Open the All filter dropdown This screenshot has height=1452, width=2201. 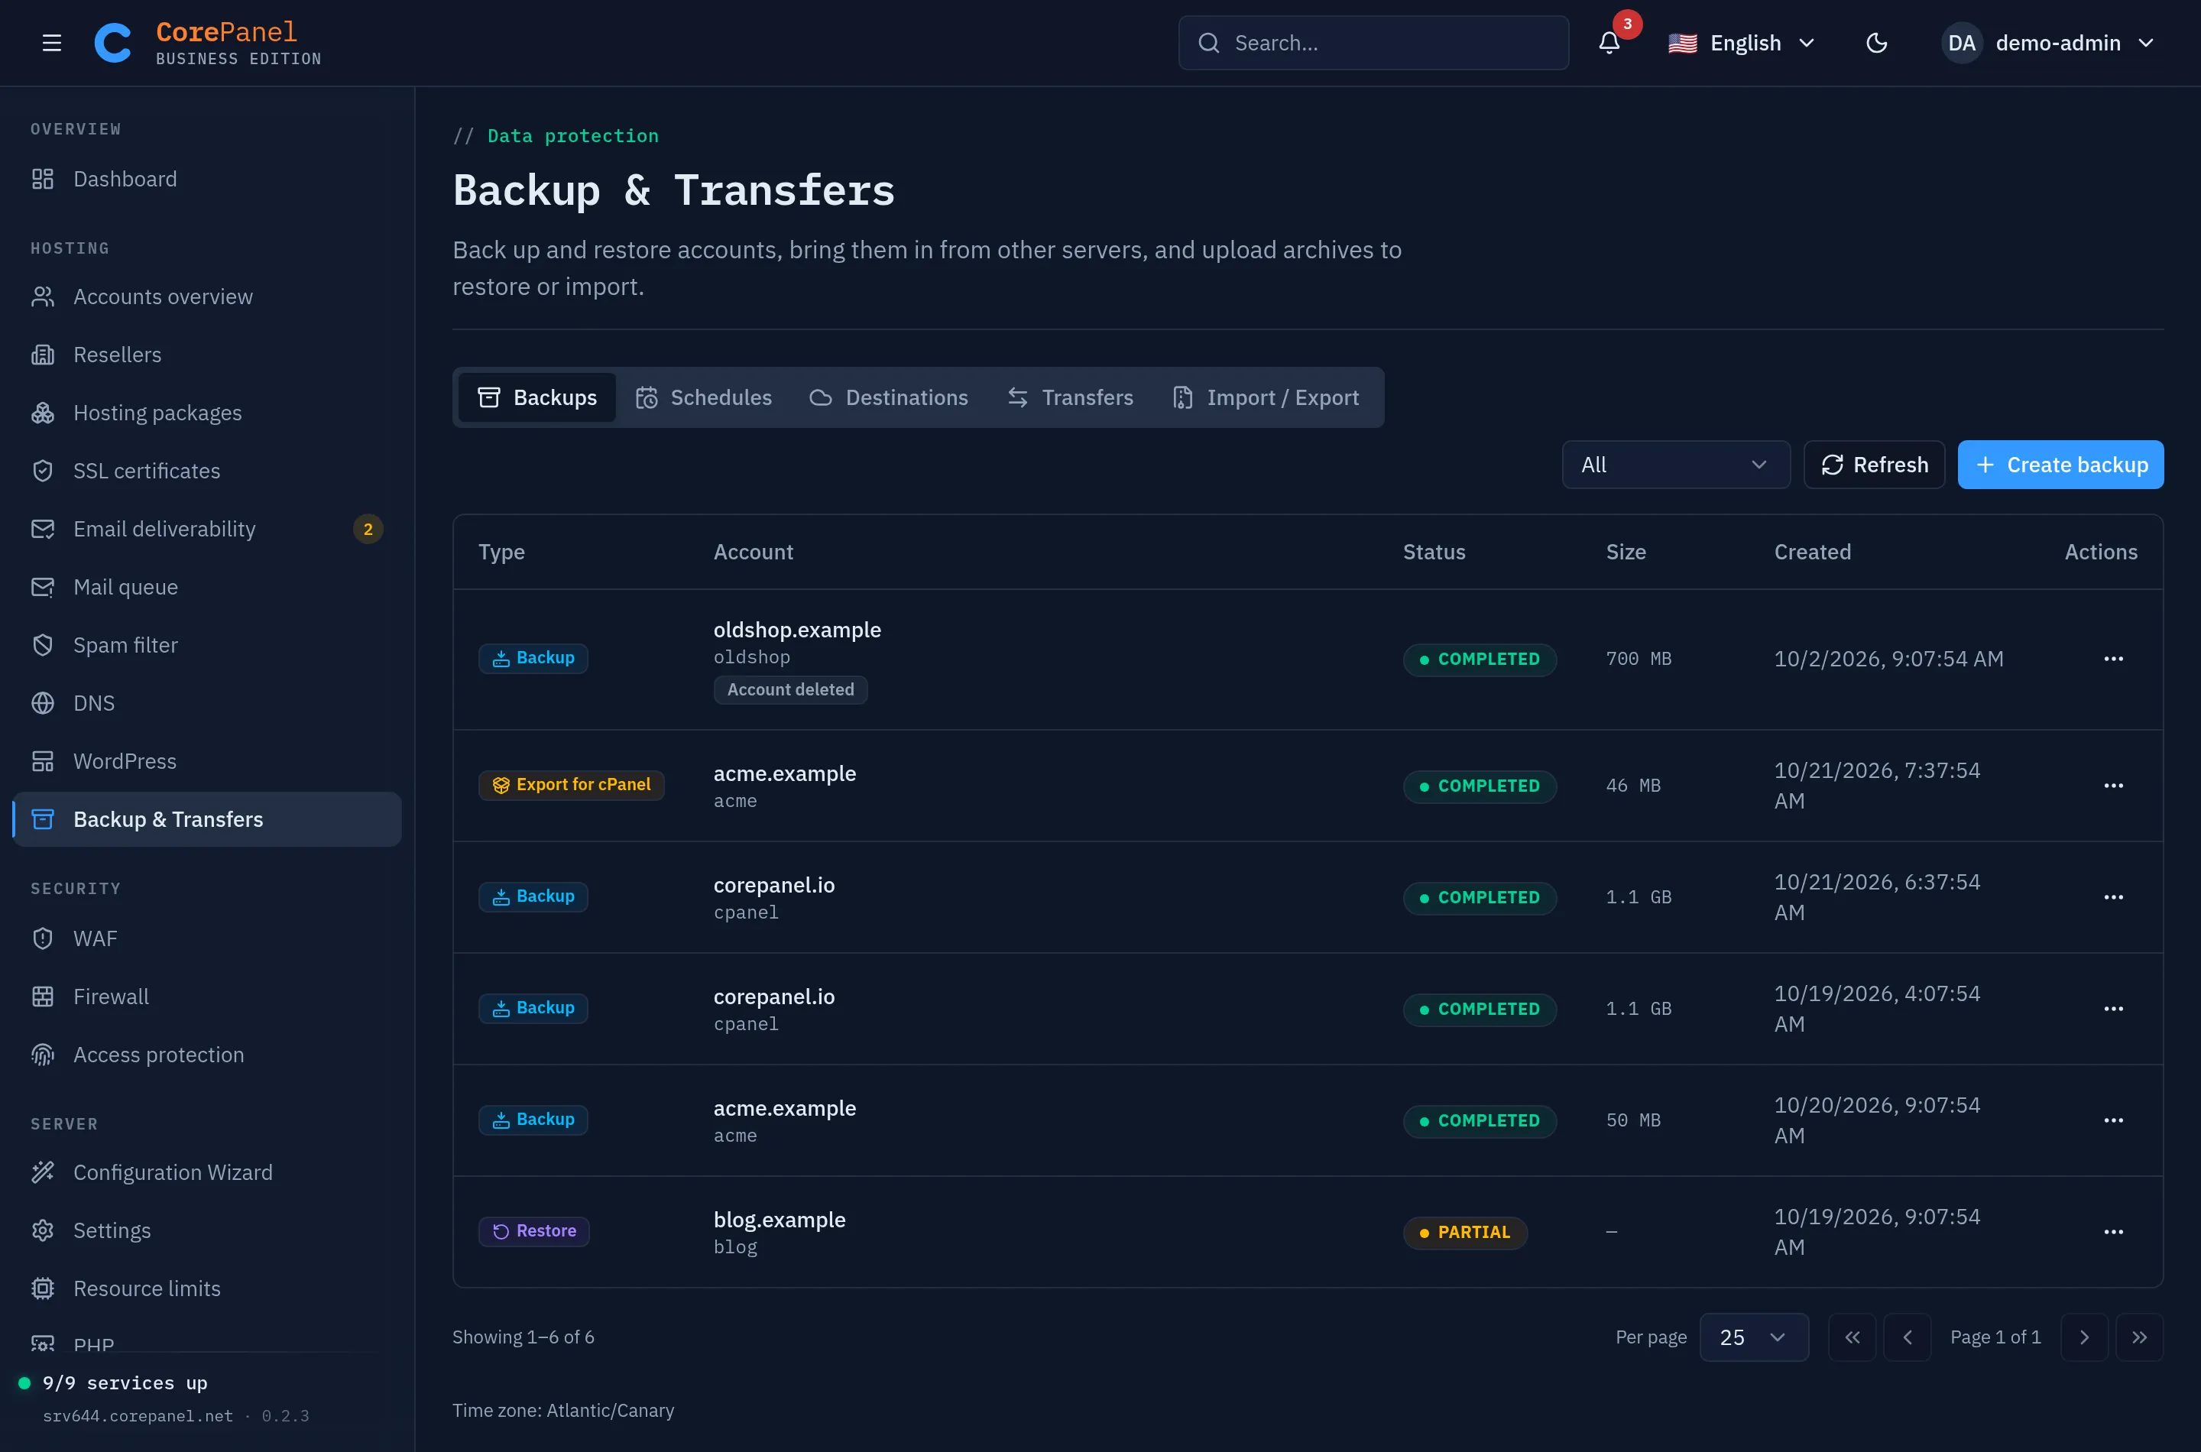[1676, 465]
